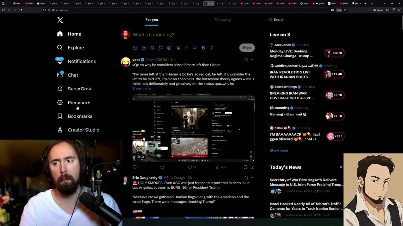
Task: Open Eric Daugherty's avatar
Action: click(x=125, y=180)
